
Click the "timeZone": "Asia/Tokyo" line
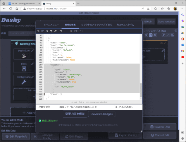coord(69,74)
